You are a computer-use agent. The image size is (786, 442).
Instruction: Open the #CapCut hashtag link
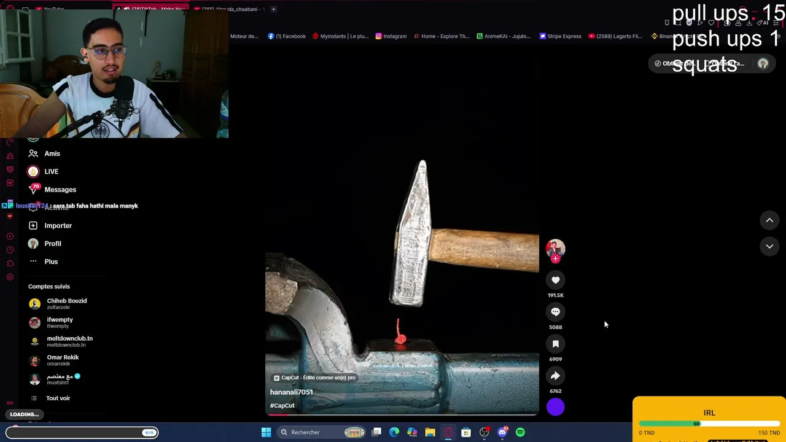pos(282,406)
